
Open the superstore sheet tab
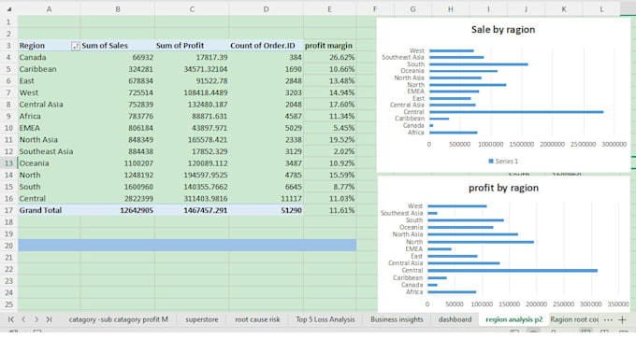point(202,319)
